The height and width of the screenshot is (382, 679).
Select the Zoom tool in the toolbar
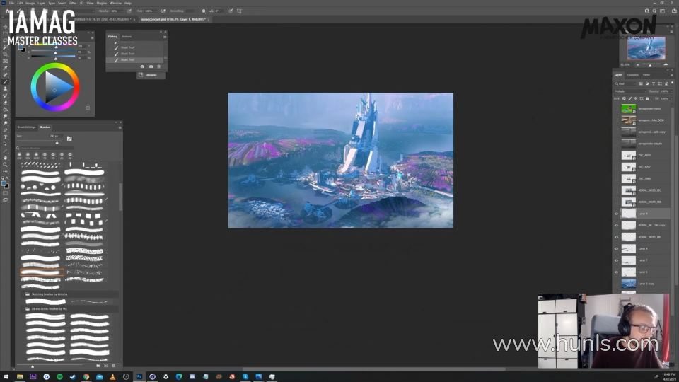pyautogui.click(x=5, y=165)
